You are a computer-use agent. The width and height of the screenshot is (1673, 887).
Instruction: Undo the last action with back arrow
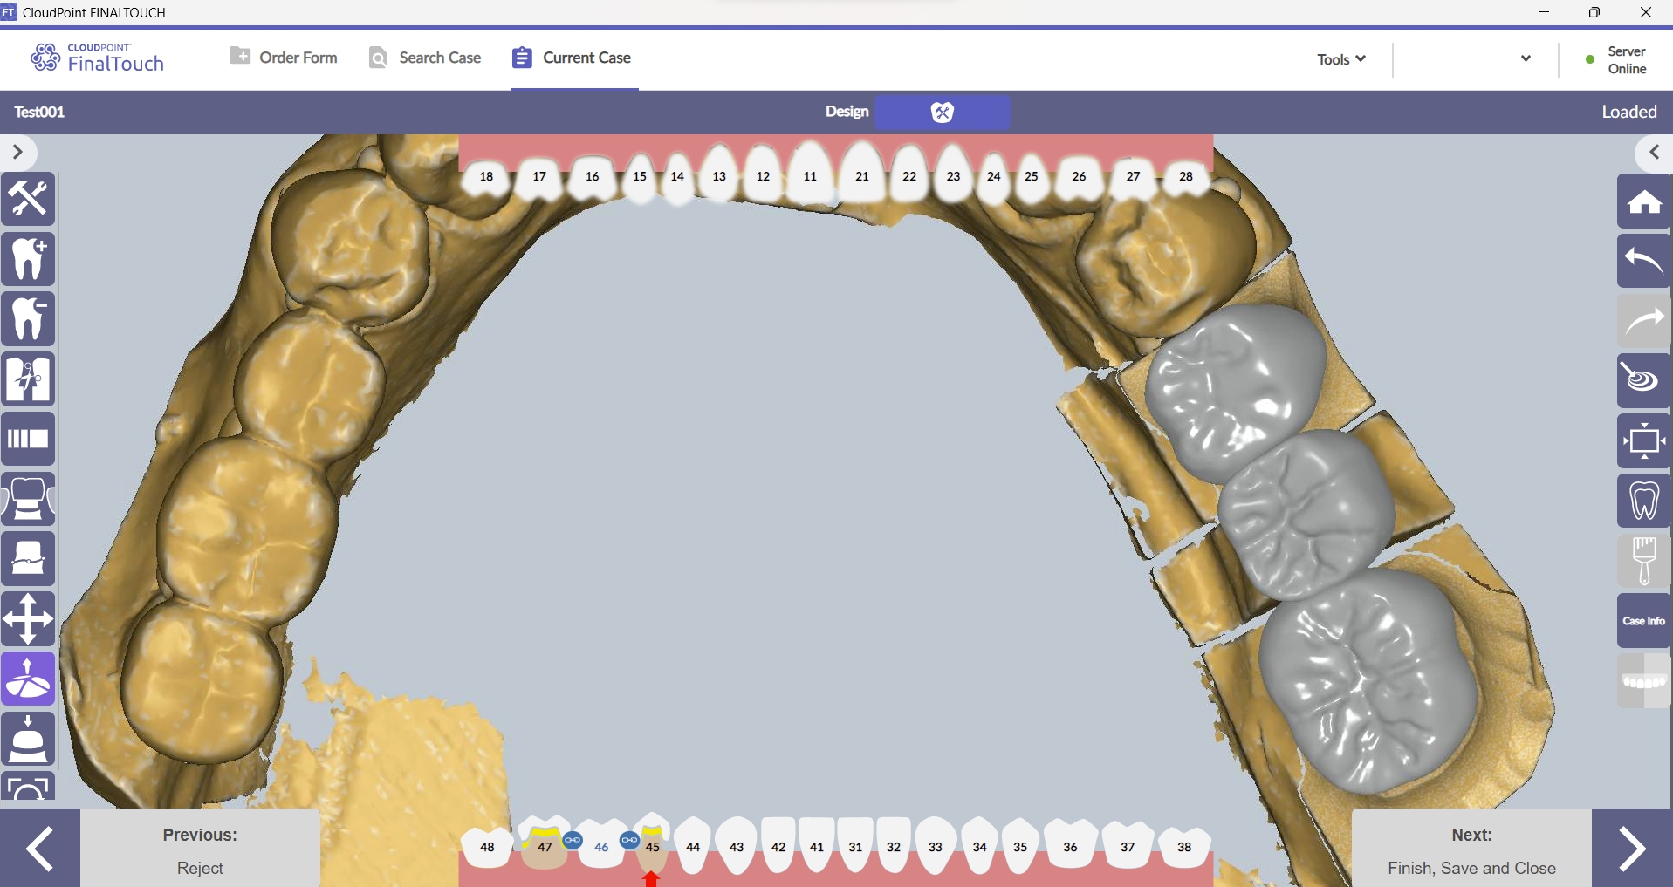[1643, 261]
